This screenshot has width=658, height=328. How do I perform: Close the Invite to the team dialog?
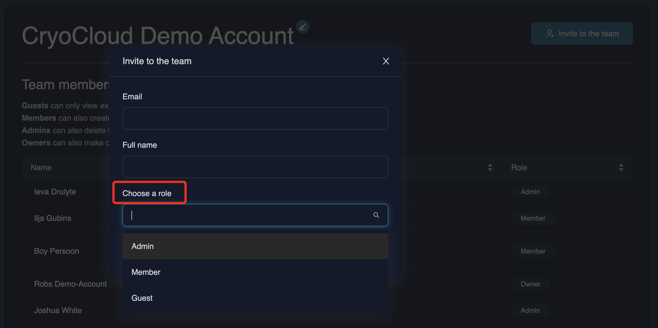(x=386, y=61)
